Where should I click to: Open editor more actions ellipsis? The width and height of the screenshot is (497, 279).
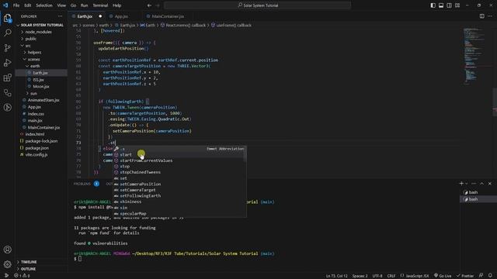(490, 16)
